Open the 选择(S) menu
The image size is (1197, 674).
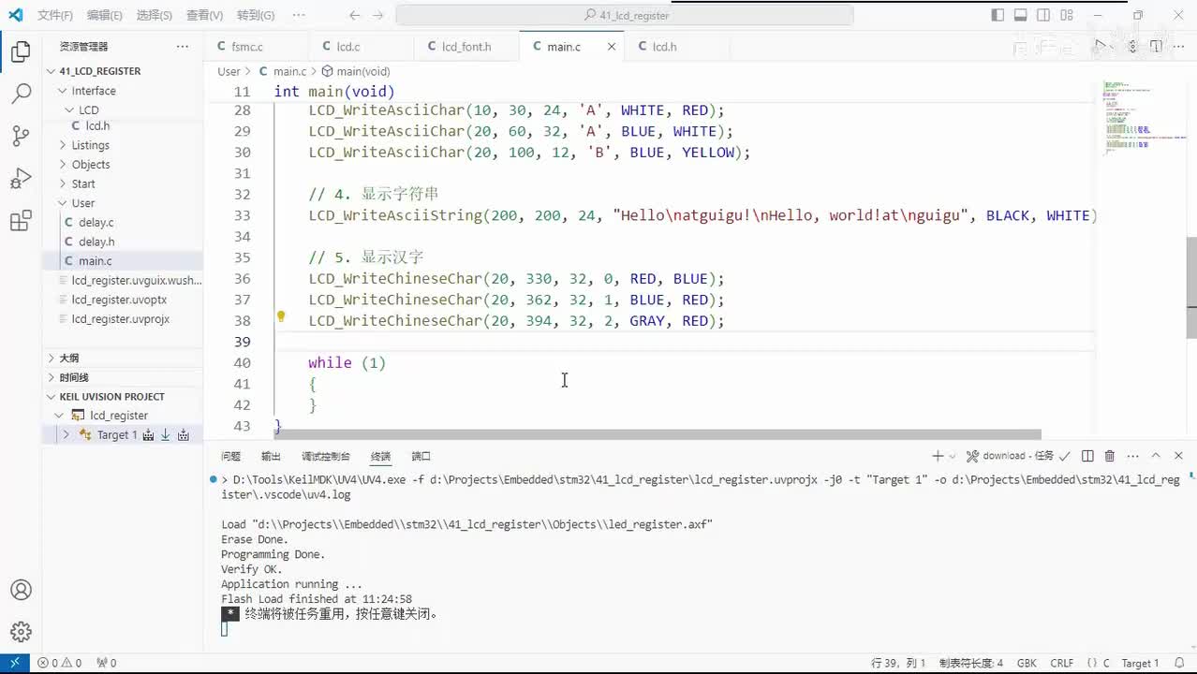154,15
